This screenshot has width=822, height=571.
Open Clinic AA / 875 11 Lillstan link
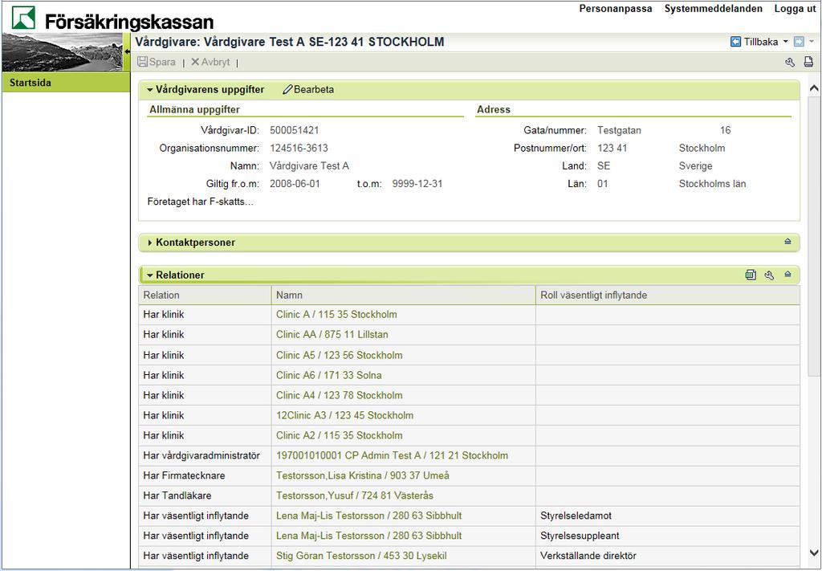332,335
